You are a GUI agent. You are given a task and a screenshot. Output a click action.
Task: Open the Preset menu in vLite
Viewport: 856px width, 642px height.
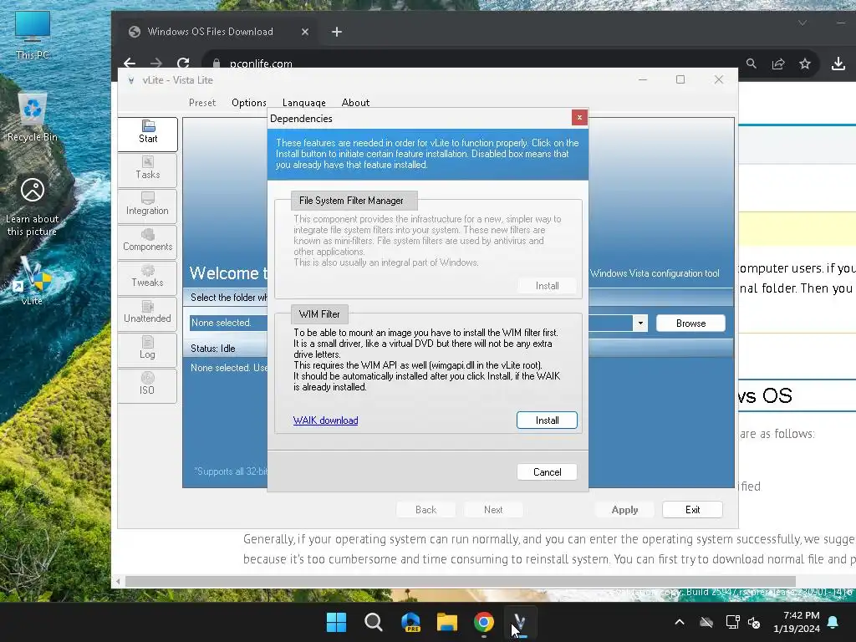[202, 103]
